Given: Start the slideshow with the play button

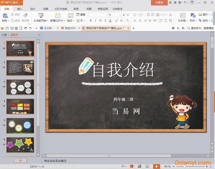Looking at the screenshot, I should click(157, 166).
